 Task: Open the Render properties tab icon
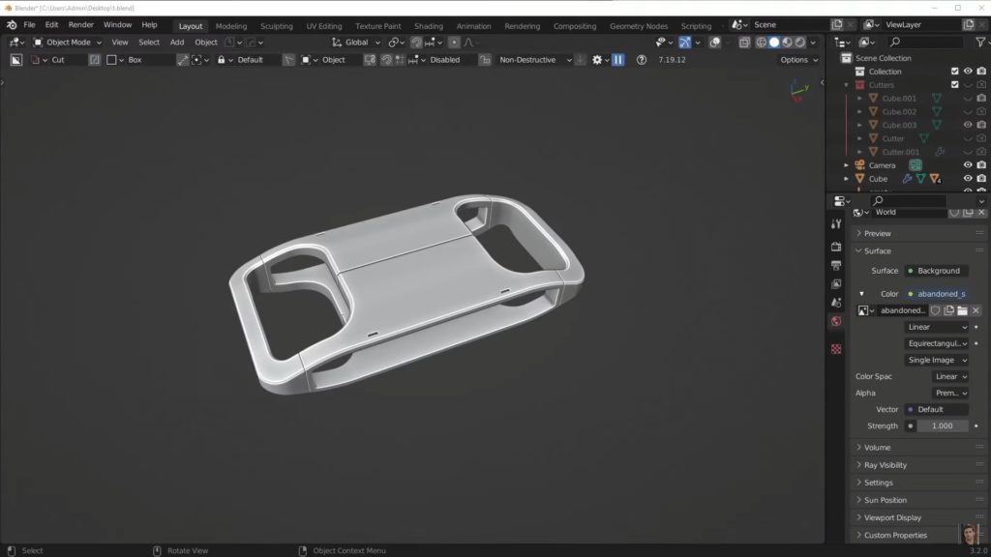(x=836, y=246)
